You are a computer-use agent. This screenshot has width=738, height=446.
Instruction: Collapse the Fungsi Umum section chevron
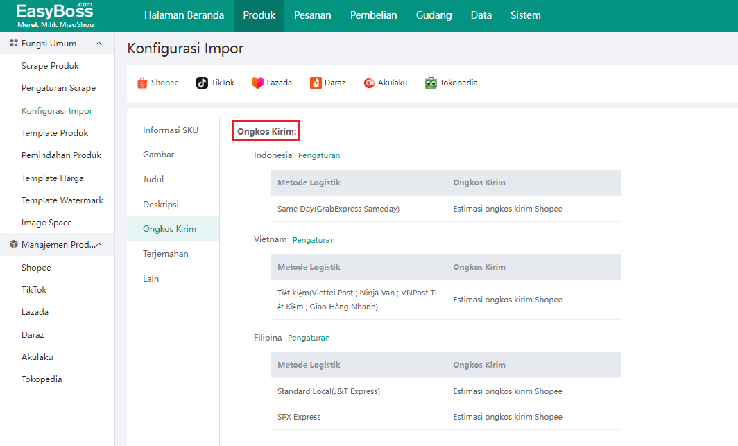(98, 43)
